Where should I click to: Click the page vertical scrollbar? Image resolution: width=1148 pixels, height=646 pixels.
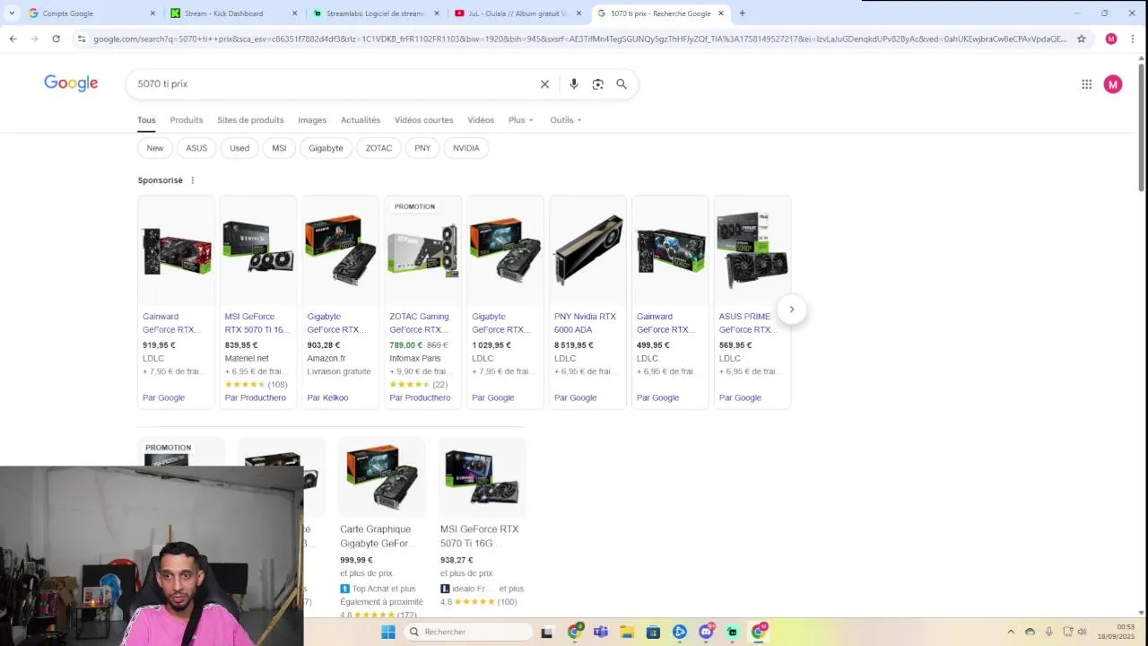1142,126
